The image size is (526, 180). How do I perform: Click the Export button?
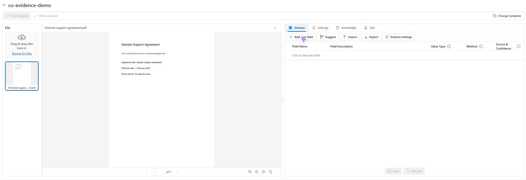pyautogui.click(x=371, y=37)
